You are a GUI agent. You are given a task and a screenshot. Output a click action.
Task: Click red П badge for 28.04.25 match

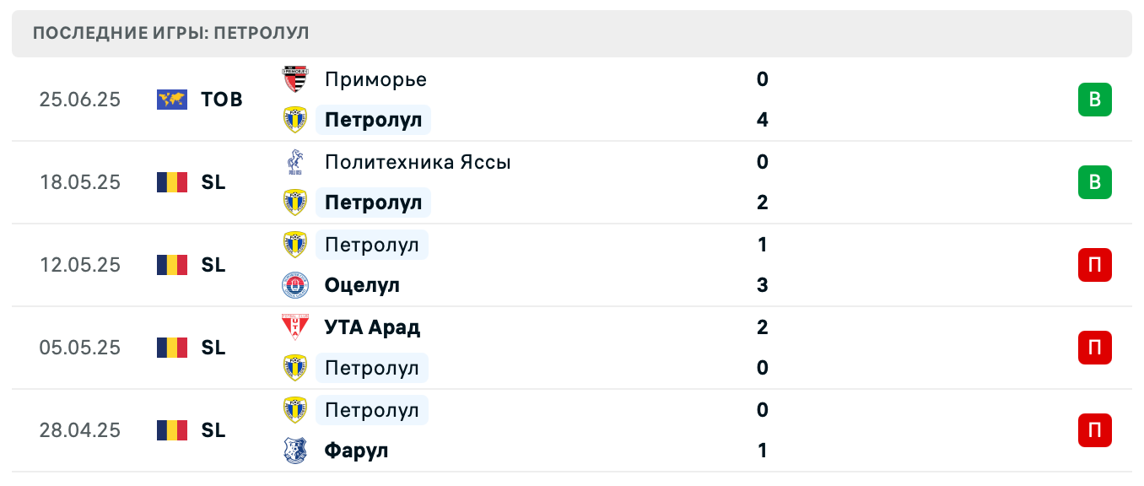[1094, 430]
